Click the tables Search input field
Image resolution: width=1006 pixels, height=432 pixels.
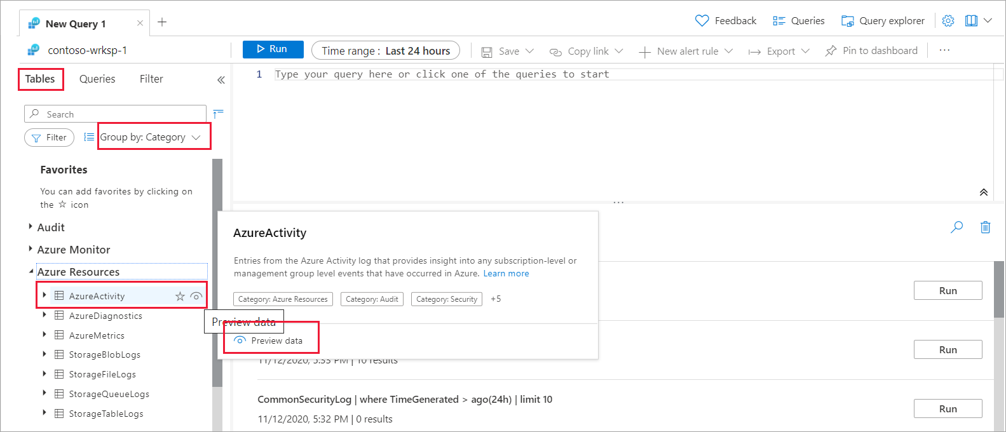coord(115,114)
